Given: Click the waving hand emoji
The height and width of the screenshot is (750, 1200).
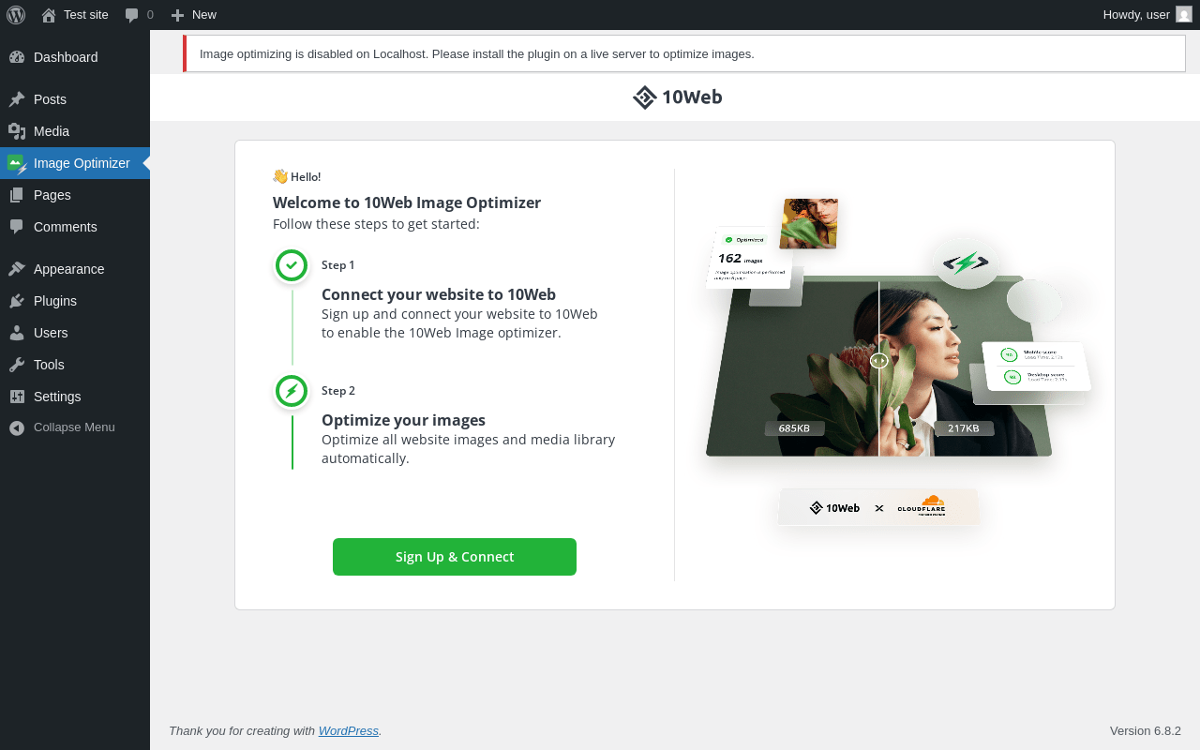Looking at the screenshot, I should point(280,176).
